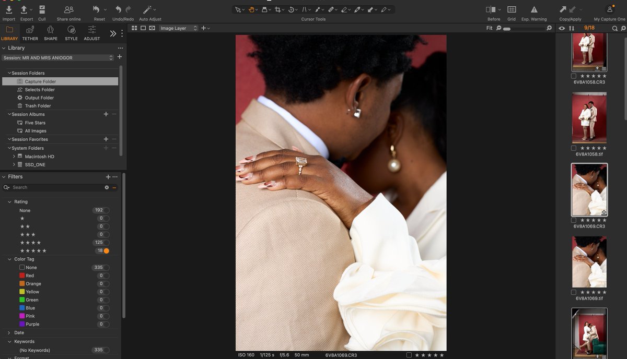Screen dimensions: 627x359
Task: Switch viewer to multi-view grid icon
Action: click(x=134, y=28)
